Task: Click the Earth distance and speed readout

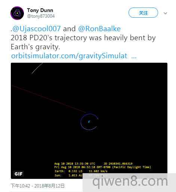Action: [x=81, y=171]
